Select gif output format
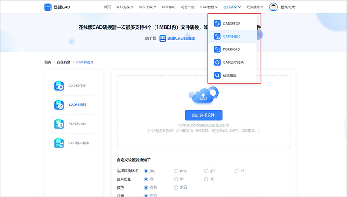This screenshot has height=197, width=347. click(x=206, y=171)
